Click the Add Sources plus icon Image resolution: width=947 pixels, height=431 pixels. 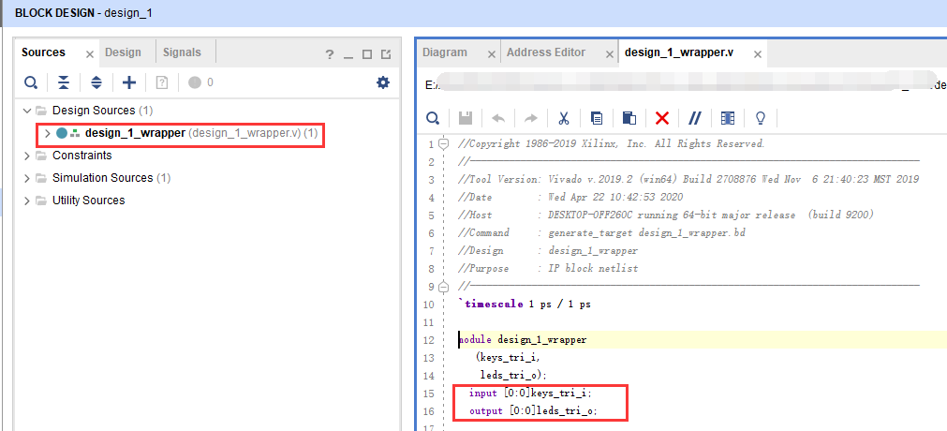coord(129,82)
